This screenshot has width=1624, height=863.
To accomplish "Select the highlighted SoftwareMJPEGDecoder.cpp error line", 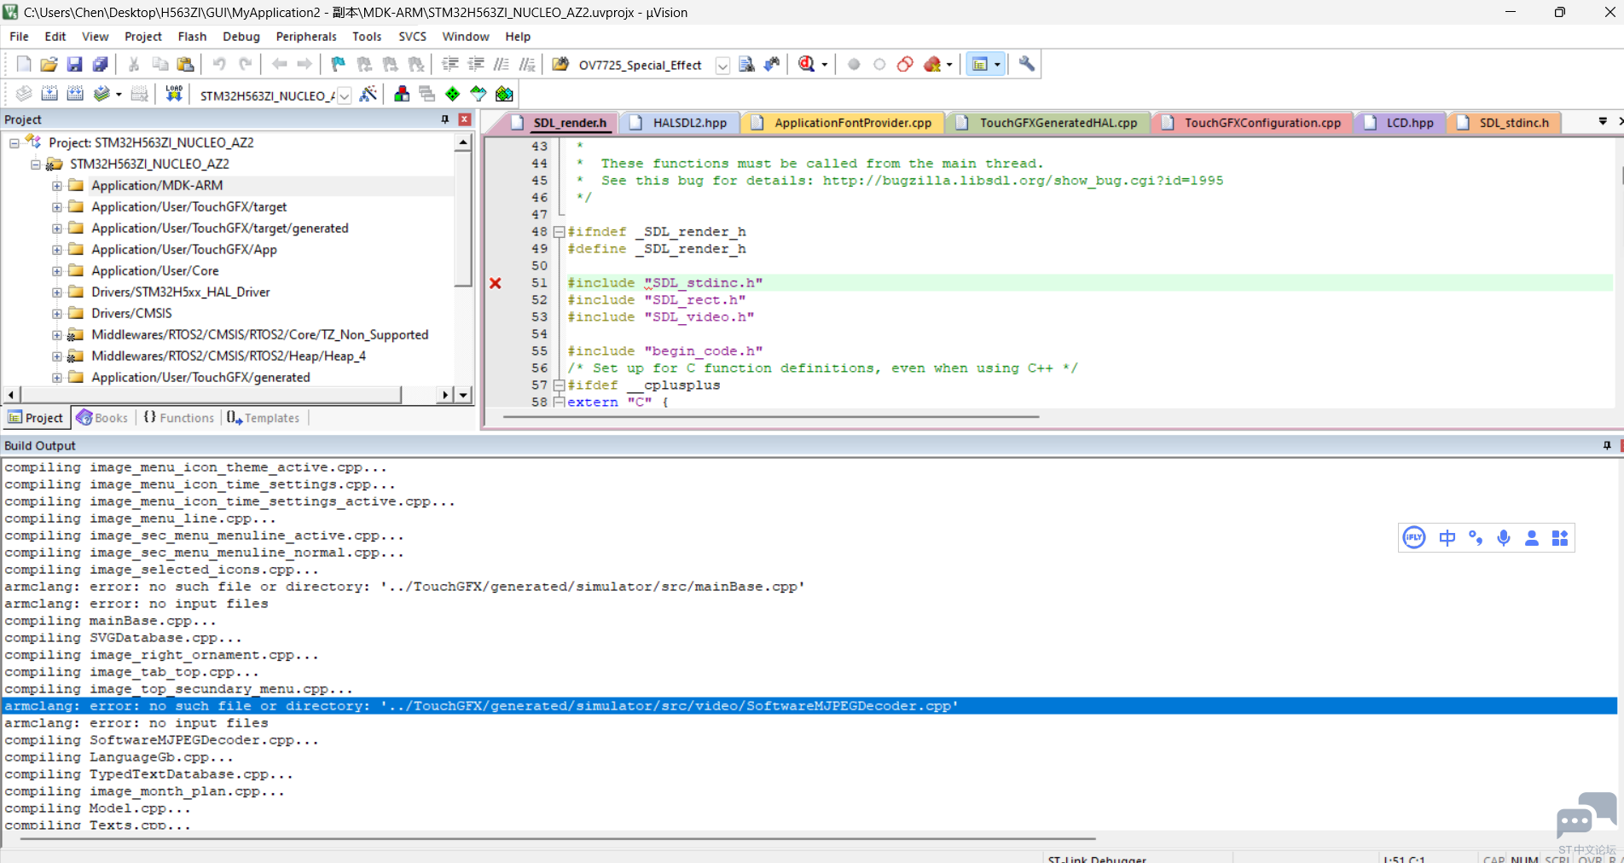I will (x=809, y=706).
